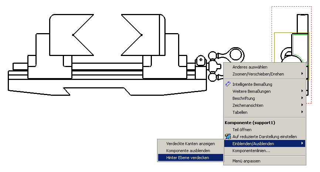Click the Weitere Bemaßungen submenu arrow
The width and height of the screenshot is (320, 172).
(x=302, y=91)
